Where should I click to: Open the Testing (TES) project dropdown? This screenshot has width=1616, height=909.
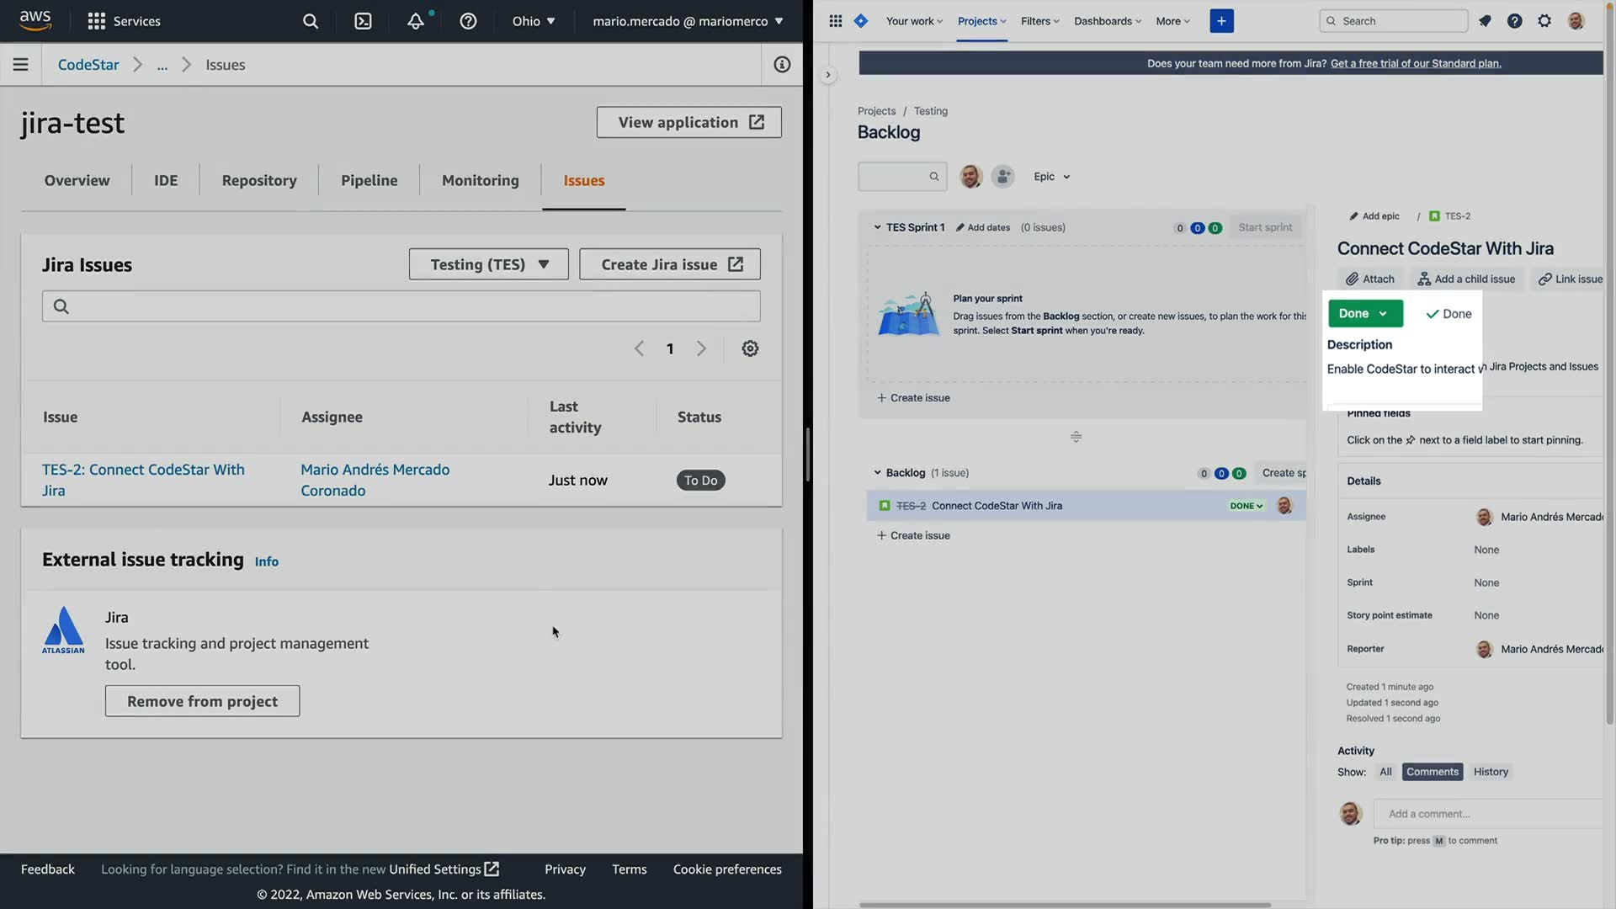pyautogui.click(x=488, y=264)
